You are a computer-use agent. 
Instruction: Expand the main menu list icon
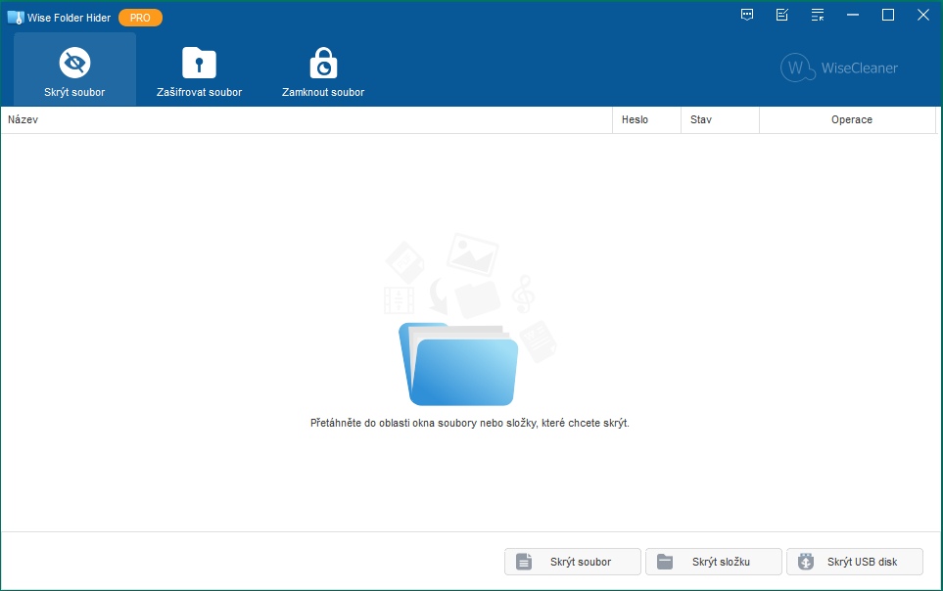[818, 15]
